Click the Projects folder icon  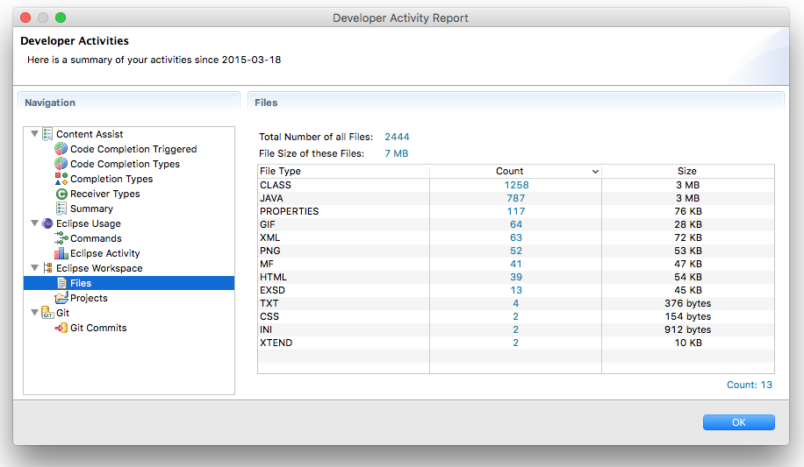pyautogui.click(x=61, y=299)
